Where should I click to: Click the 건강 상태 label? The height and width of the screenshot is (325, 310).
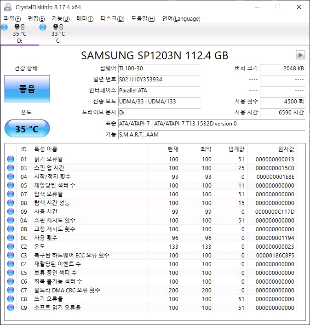point(26,68)
